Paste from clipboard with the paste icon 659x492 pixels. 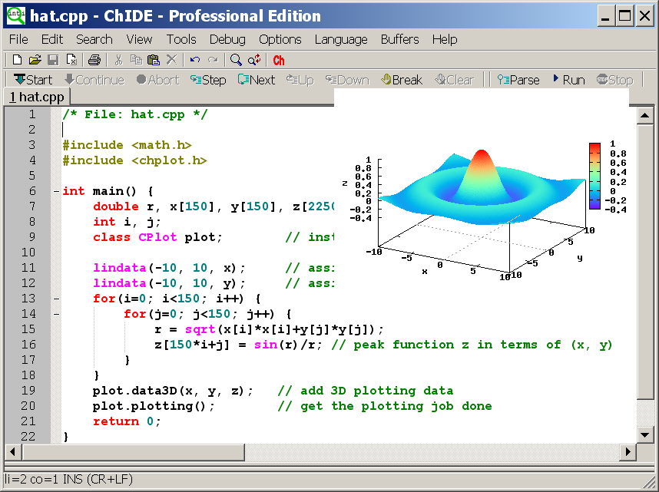154,60
